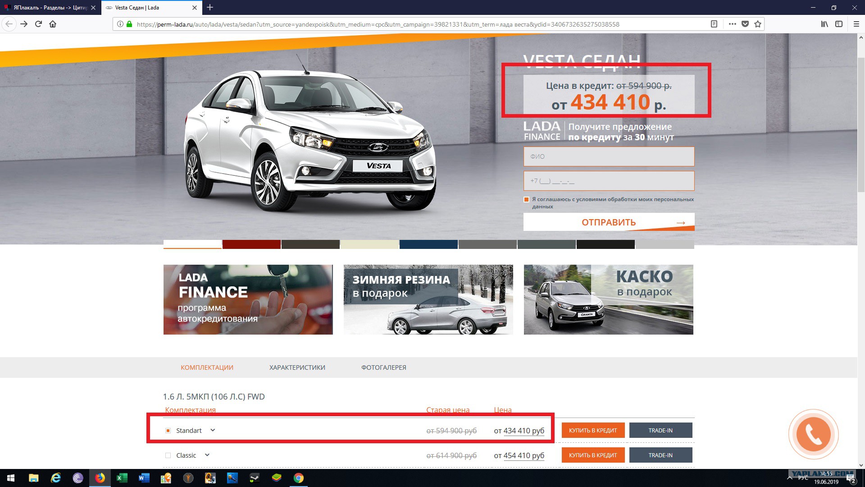This screenshot has height=487, width=865.
Task: Toggle Reader View in the address bar
Action: pos(714,24)
